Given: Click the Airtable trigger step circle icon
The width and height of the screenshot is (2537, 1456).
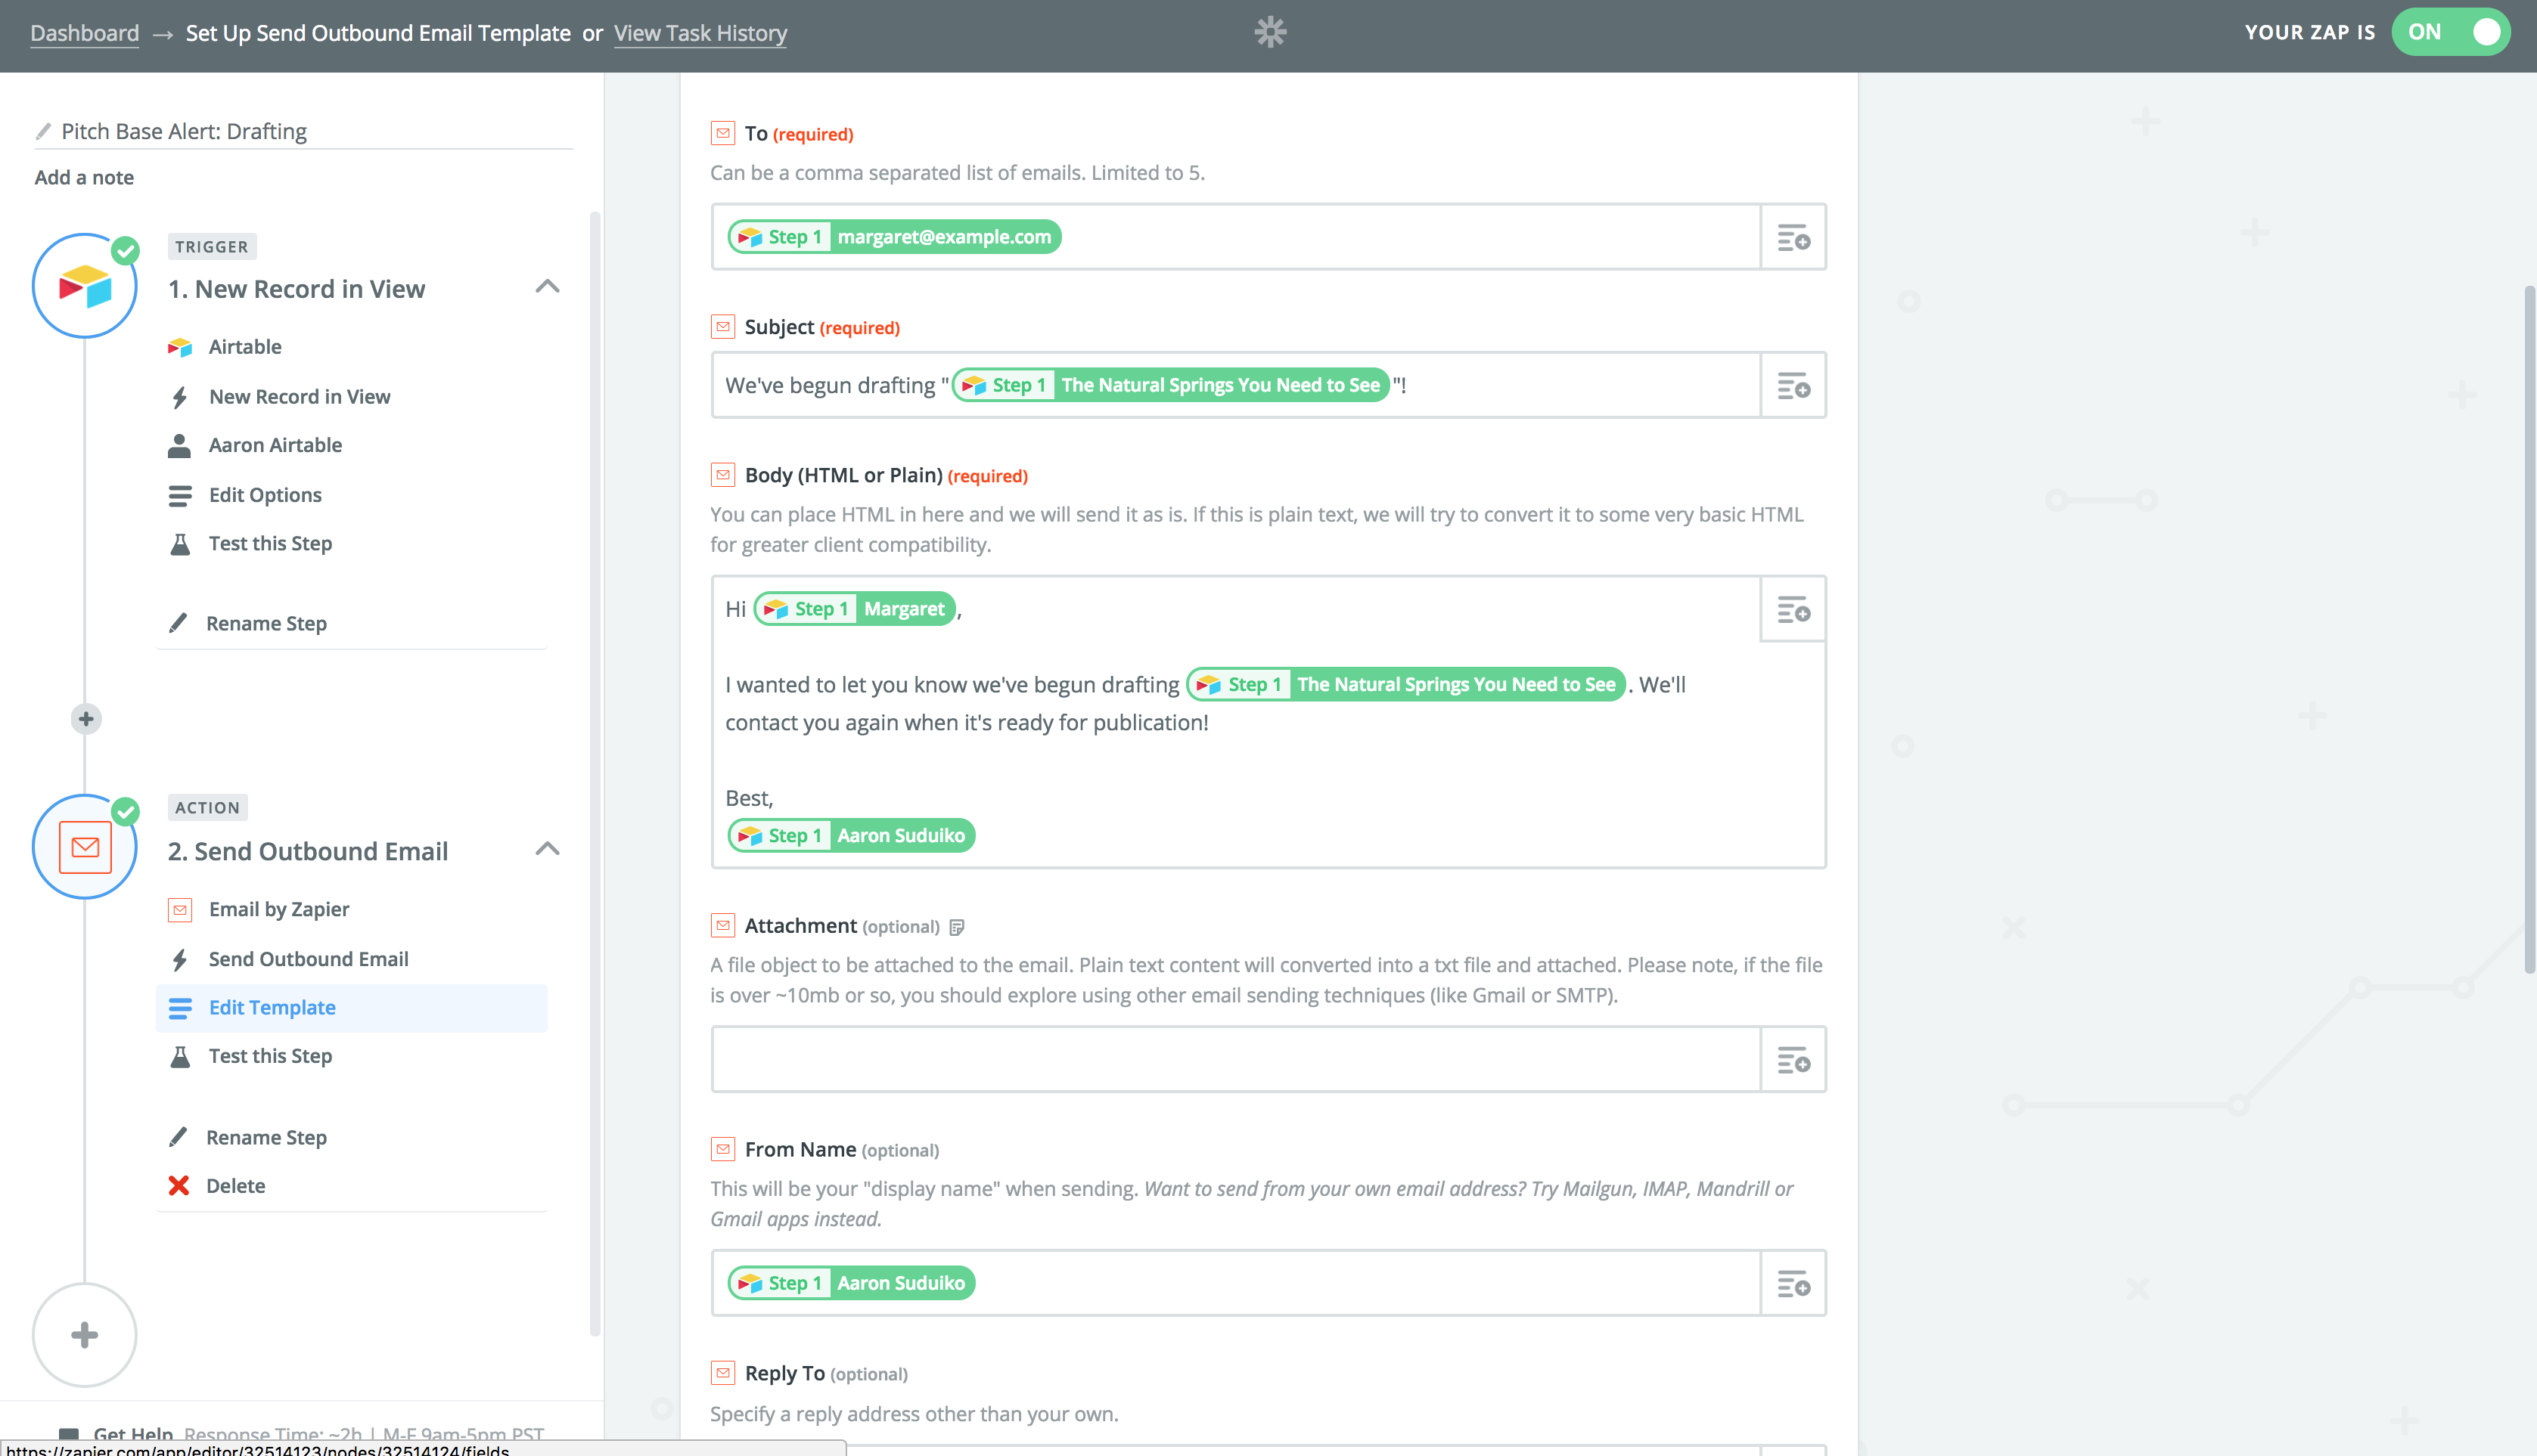Looking at the screenshot, I should point(85,287).
